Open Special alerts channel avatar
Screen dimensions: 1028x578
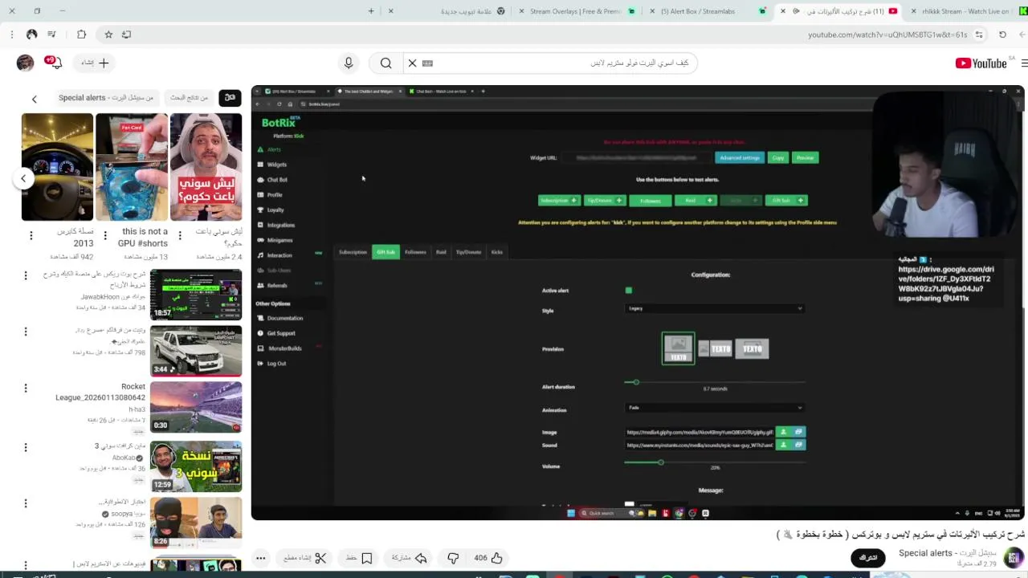[1014, 557]
